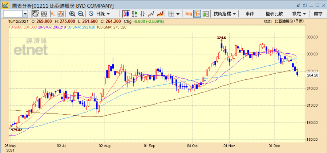This screenshot has height=153, width=327.
Task: Open the 設定 settings menu
Action: pyautogui.click(x=299, y=14)
